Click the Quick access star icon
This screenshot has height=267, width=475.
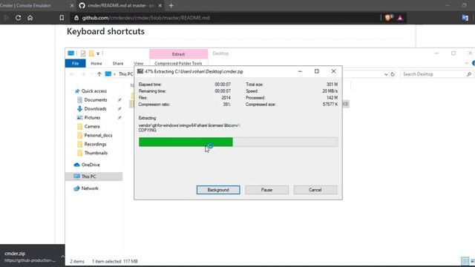point(77,90)
